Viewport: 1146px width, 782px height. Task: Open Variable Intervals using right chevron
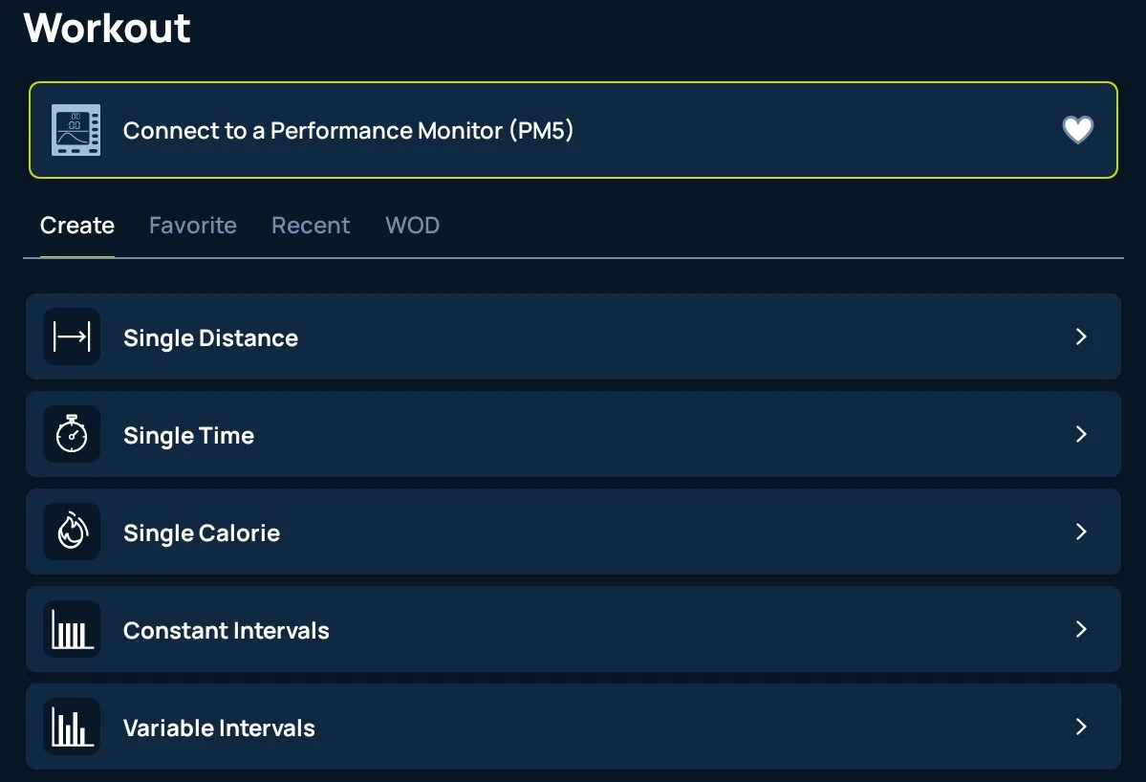(x=1081, y=727)
